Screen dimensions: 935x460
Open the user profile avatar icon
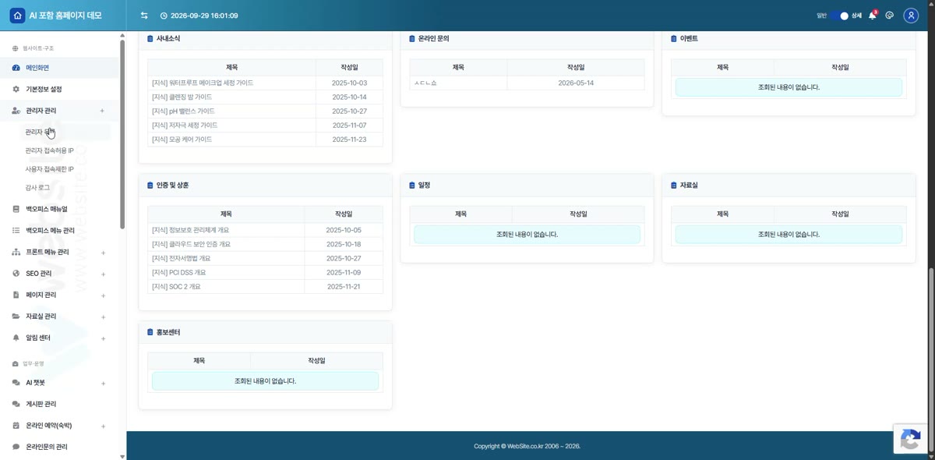pyautogui.click(x=911, y=16)
